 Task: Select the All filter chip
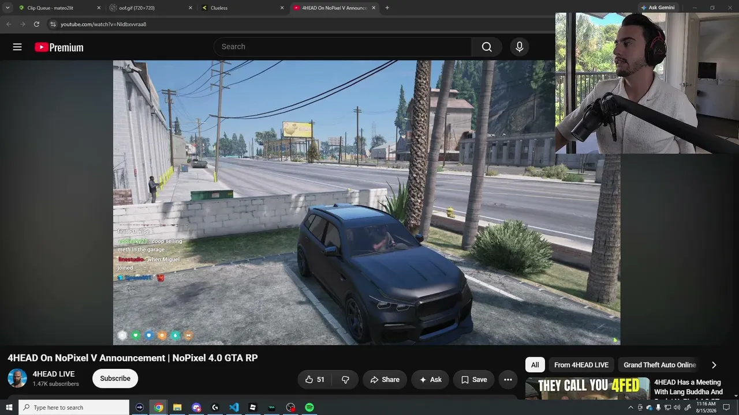pyautogui.click(x=535, y=365)
